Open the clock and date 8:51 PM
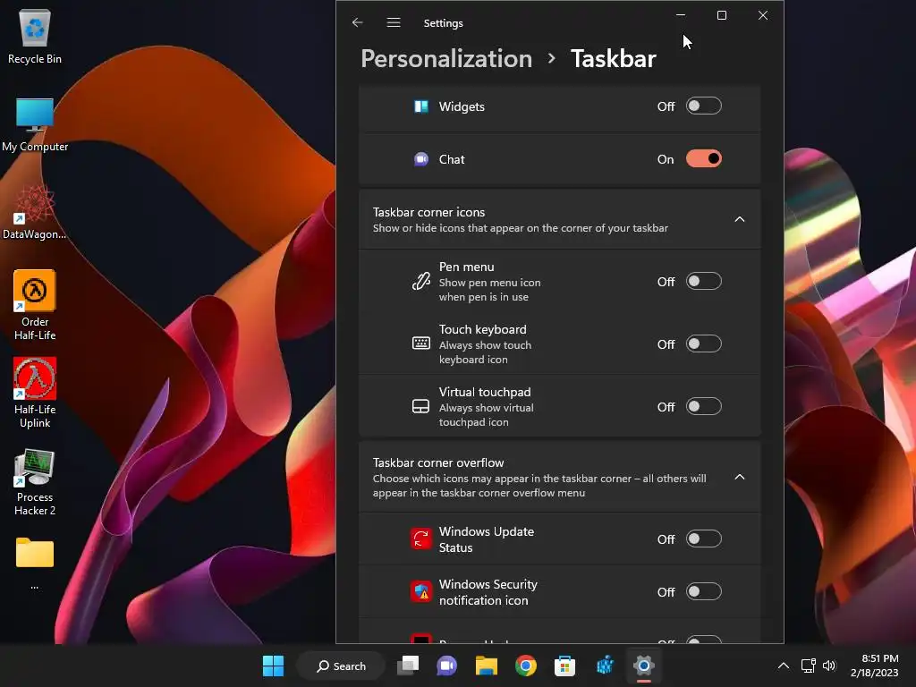 [875, 666]
